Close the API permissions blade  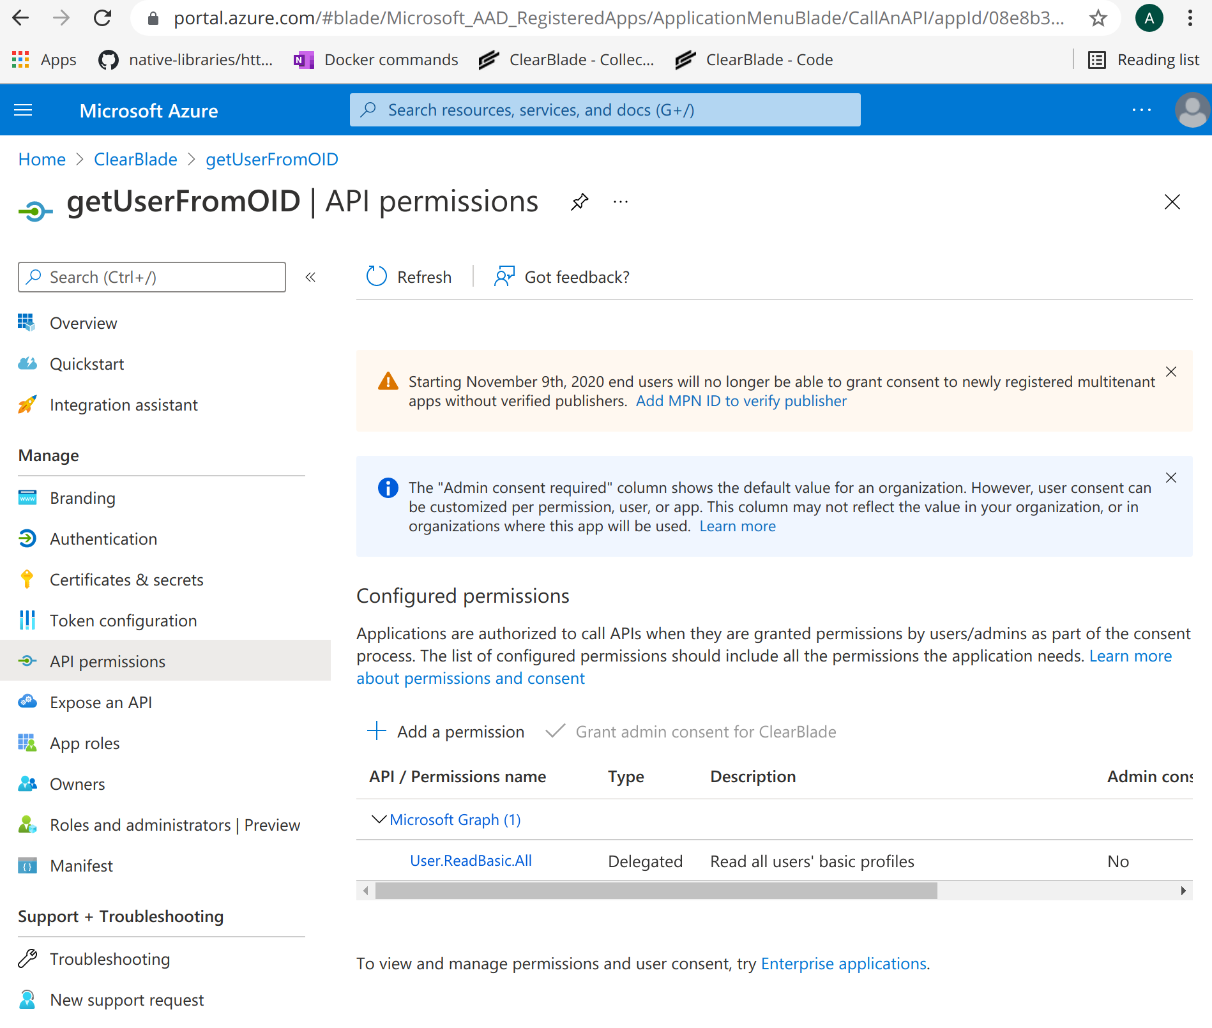[x=1172, y=202]
